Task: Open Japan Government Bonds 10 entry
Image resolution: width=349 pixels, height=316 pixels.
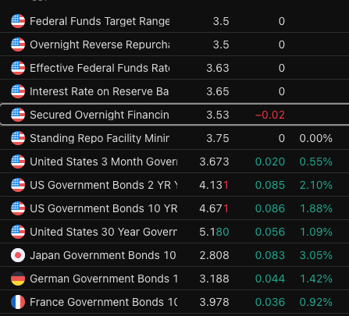Action: [174, 255]
